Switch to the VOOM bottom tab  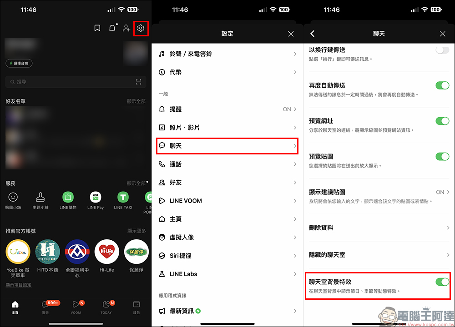[x=76, y=307]
